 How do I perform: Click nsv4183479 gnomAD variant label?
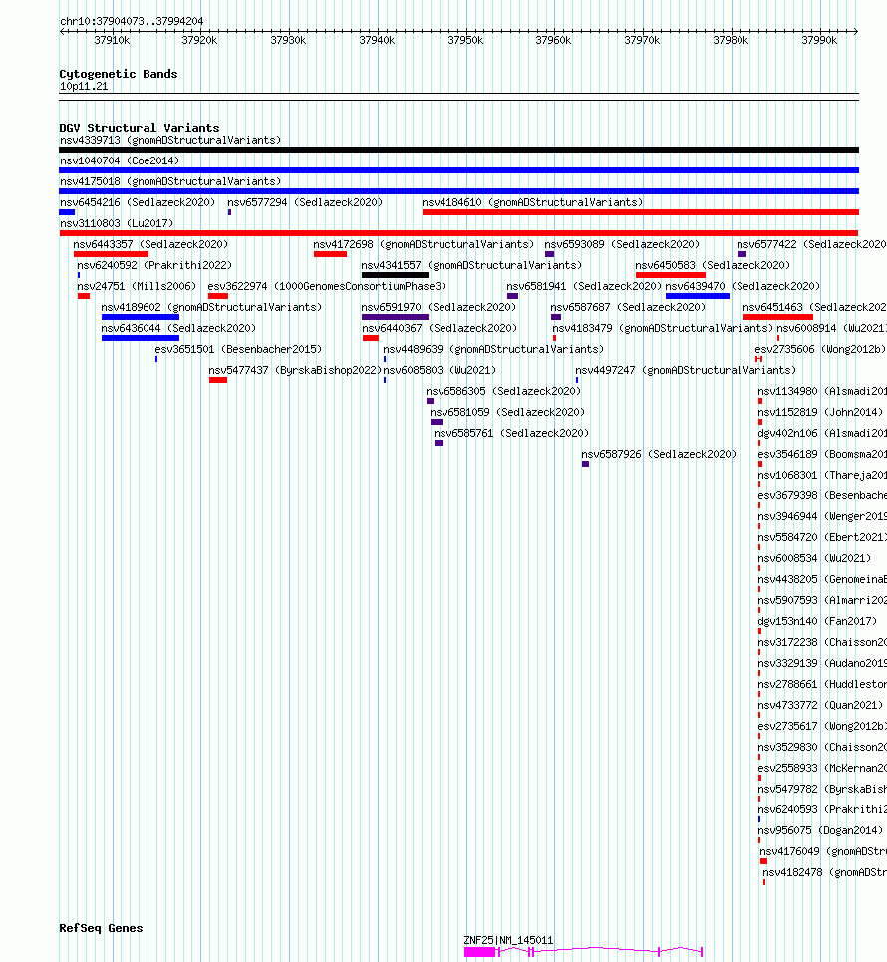click(663, 328)
